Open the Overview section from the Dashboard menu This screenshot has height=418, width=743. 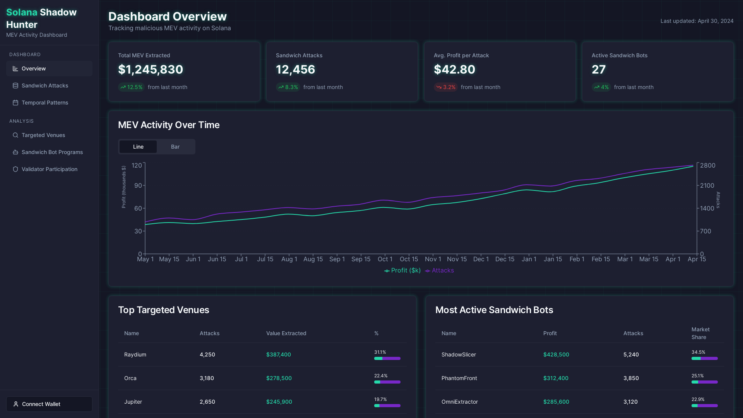click(34, 69)
